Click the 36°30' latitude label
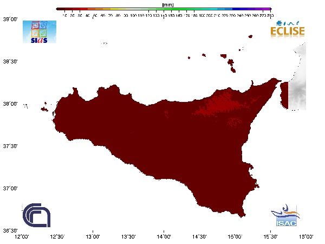 click(10, 231)
